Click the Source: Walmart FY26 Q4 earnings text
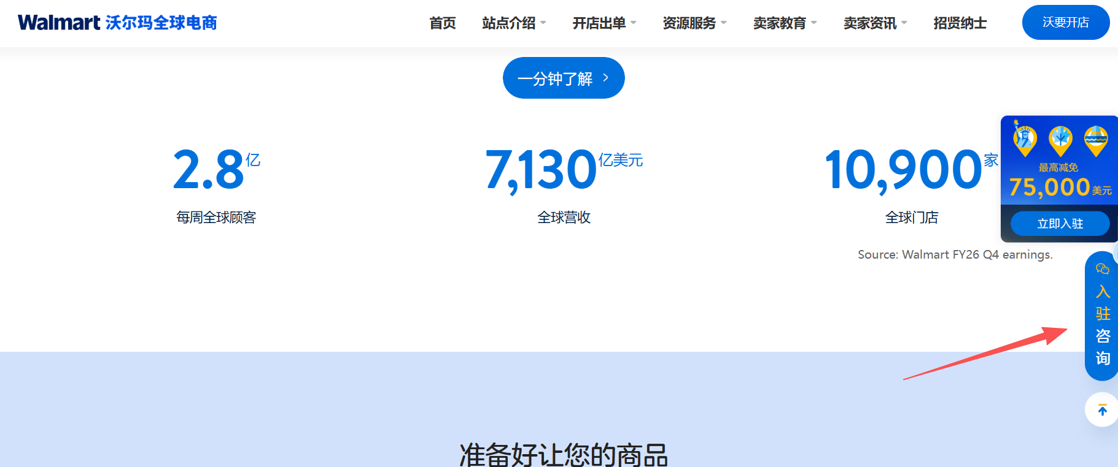This screenshot has height=467, width=1118. click(955, 254)
